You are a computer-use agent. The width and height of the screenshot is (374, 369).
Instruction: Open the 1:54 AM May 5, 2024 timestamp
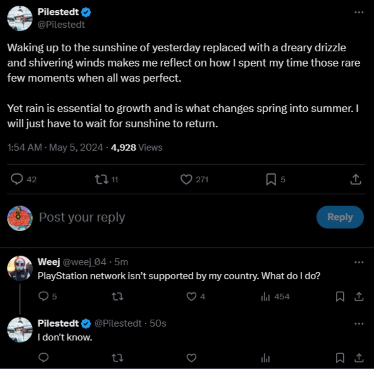click(55, 147)
